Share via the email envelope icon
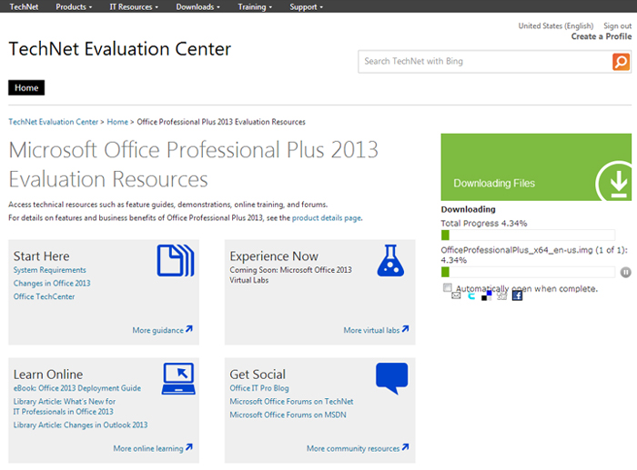The width and height of the screenshot is (637, 470). 456,295
